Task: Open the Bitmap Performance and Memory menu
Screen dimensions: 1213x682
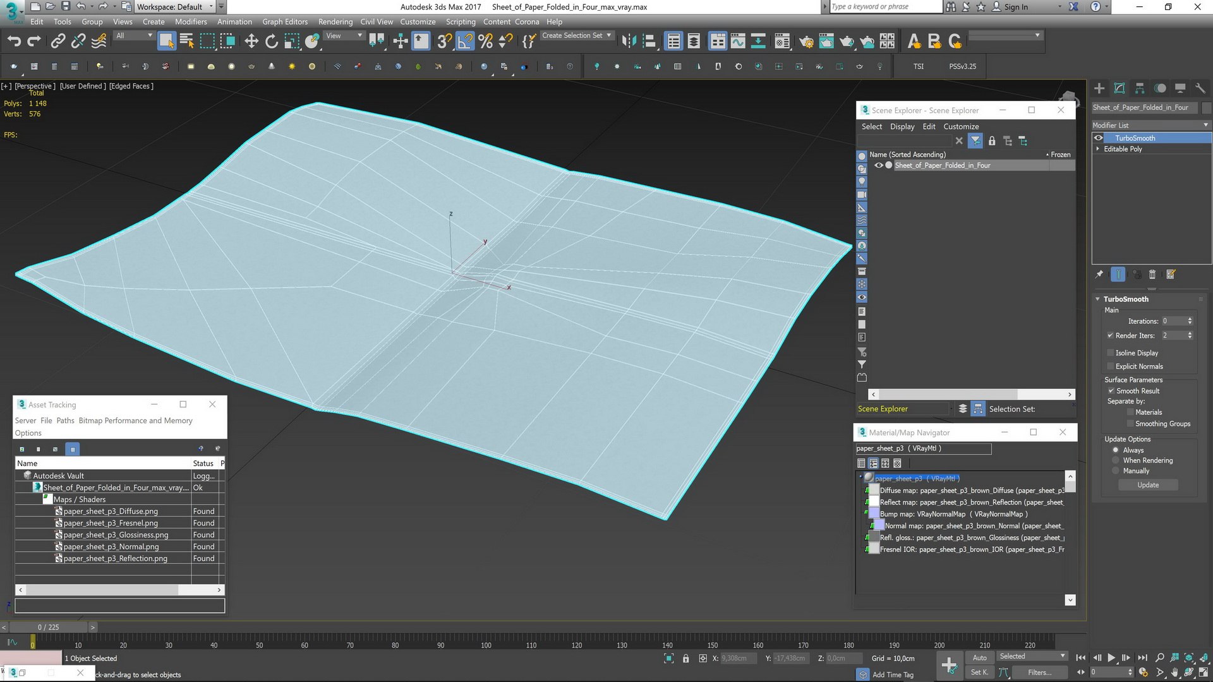Action: [x=135, y=421]
